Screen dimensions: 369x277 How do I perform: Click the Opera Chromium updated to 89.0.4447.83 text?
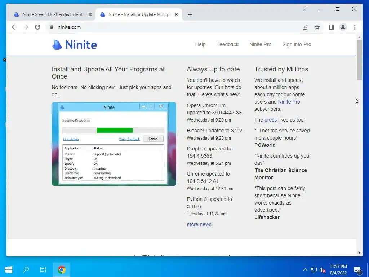coord(215,109)
